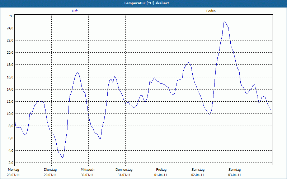
Task: Click the 14,0 y-axis value
Action: [x=10, y=89]
